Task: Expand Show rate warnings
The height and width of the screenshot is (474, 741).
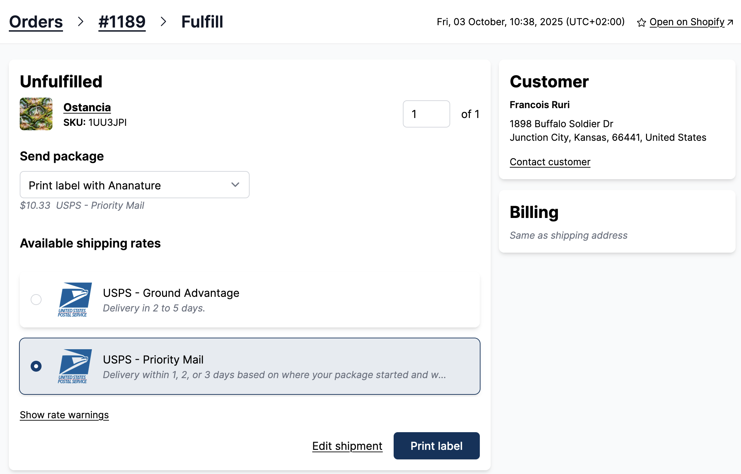Action: click(64, 414)
